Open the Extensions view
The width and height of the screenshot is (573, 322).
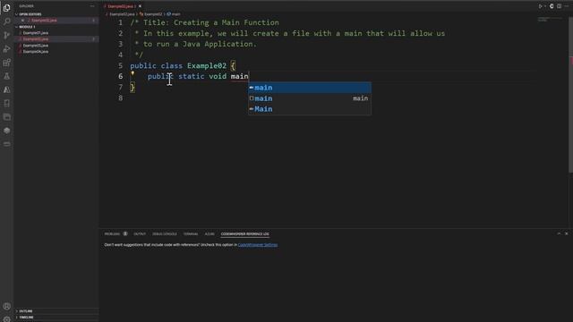click(x=6, y=63)
